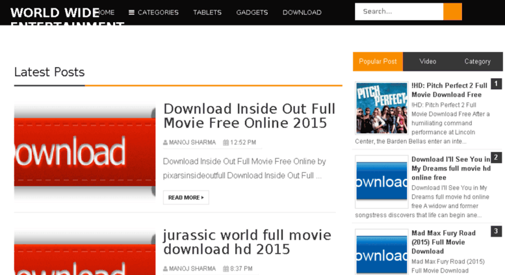Open the Inside Out post's red download thumbnail
The width and height of the screenshot is (505, 275).
coord(84,152)
